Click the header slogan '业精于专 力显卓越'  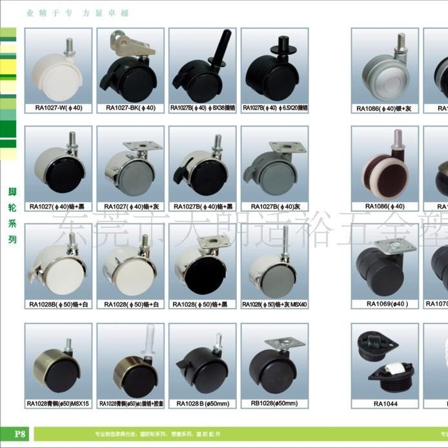tap(77, 13)
